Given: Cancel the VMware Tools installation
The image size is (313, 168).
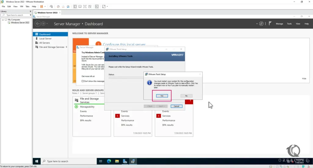Looking at the screenshot, I should [x=176, y=106].
